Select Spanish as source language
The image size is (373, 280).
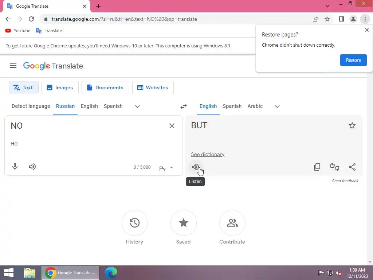point(113,106)
